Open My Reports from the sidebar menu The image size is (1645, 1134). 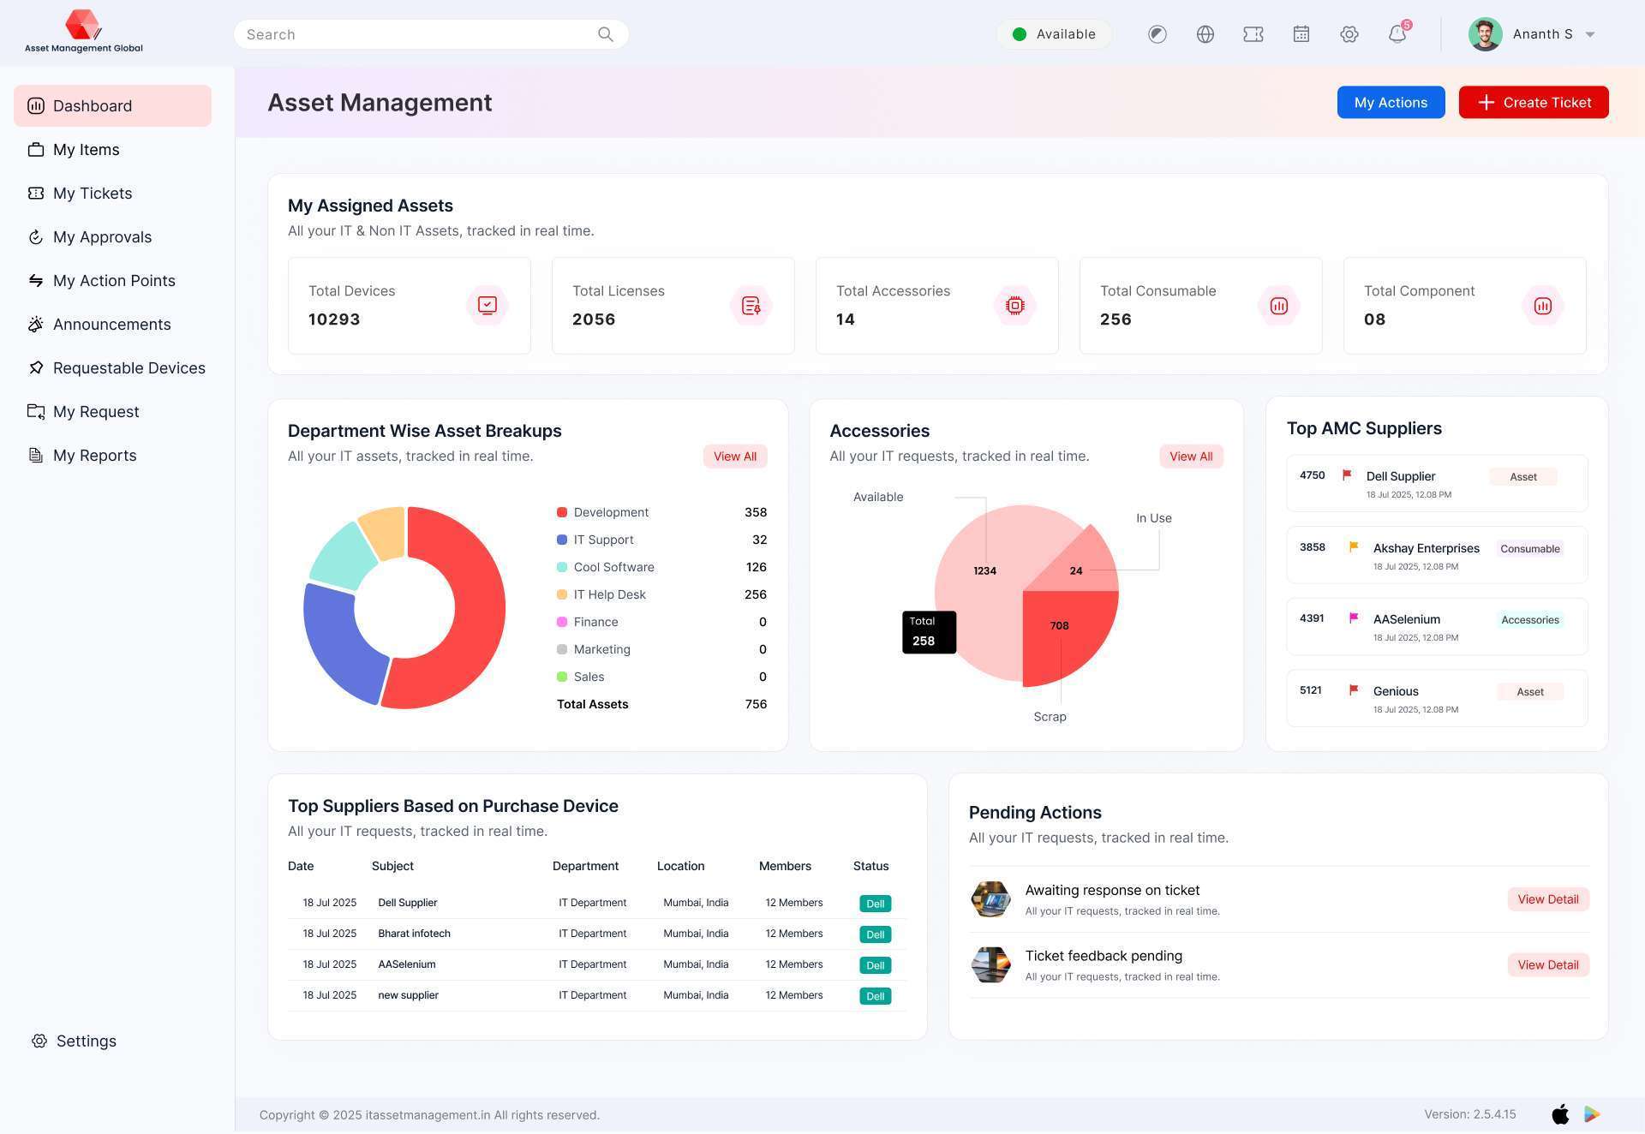point(94,455)
